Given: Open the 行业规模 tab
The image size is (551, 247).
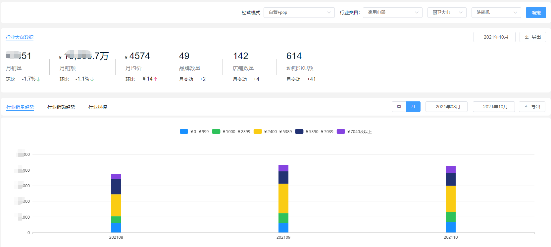Looking at the screenshot, I should pyautogui.click(x=98, y=107).
